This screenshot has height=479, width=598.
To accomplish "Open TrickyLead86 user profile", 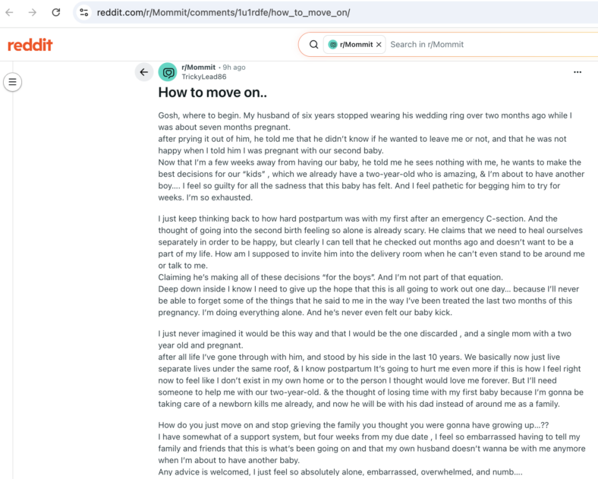I will point(203,77).
